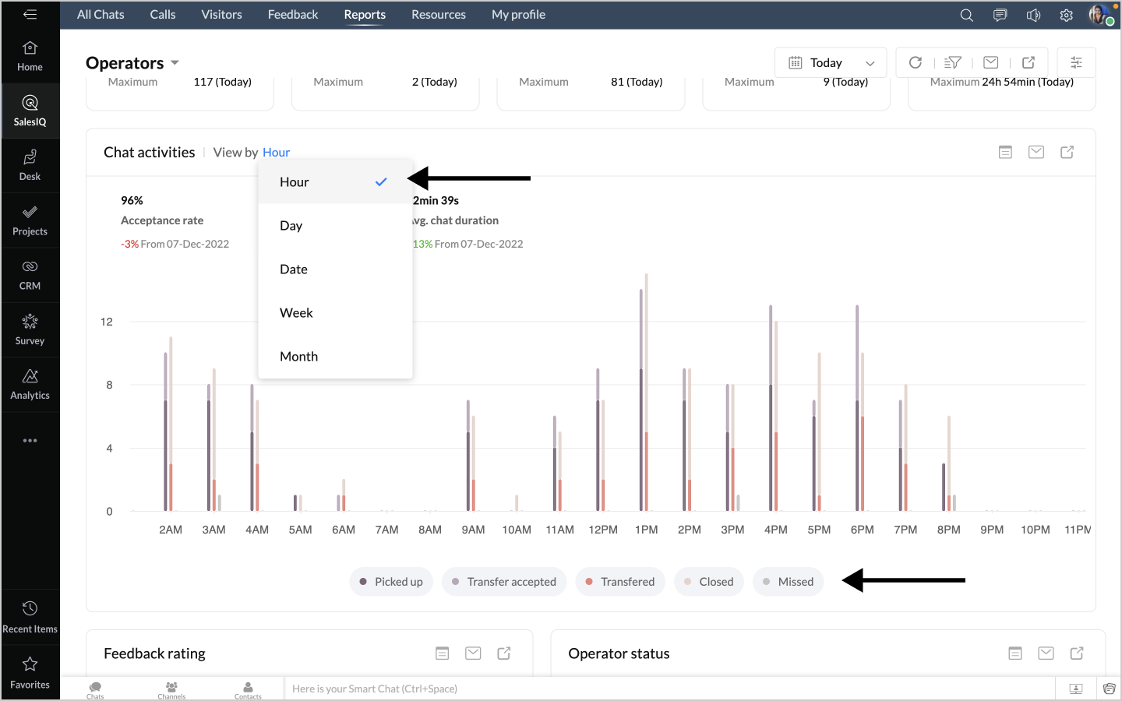Toggle the Missed legend series
This screenshot has width=1122, height=701.
tap(788, 582)
